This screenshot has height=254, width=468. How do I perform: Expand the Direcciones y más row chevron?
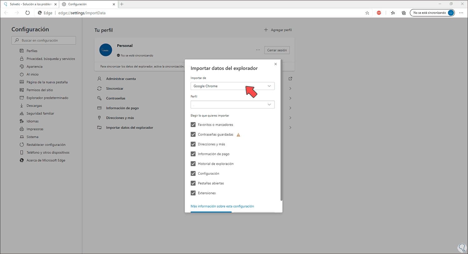pos(290,118)
